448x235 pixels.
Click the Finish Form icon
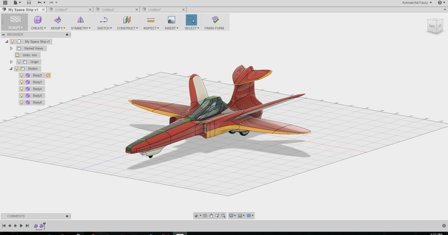(x=215, y=20)
